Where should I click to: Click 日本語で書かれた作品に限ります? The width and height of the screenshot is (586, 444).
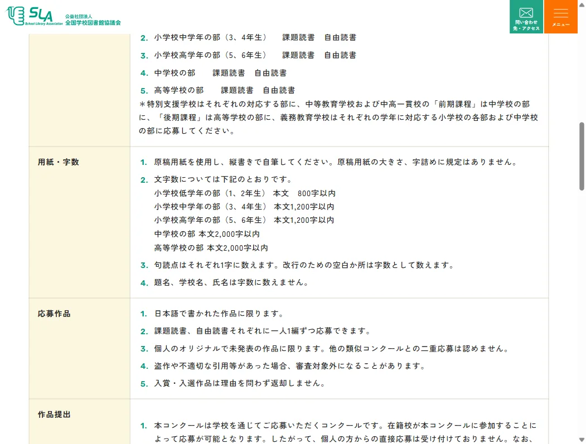pos(219,314)
